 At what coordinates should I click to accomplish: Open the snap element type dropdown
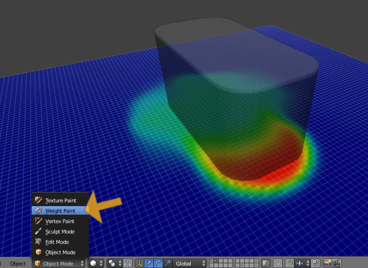pyautogui.click(x=304, y=263)
